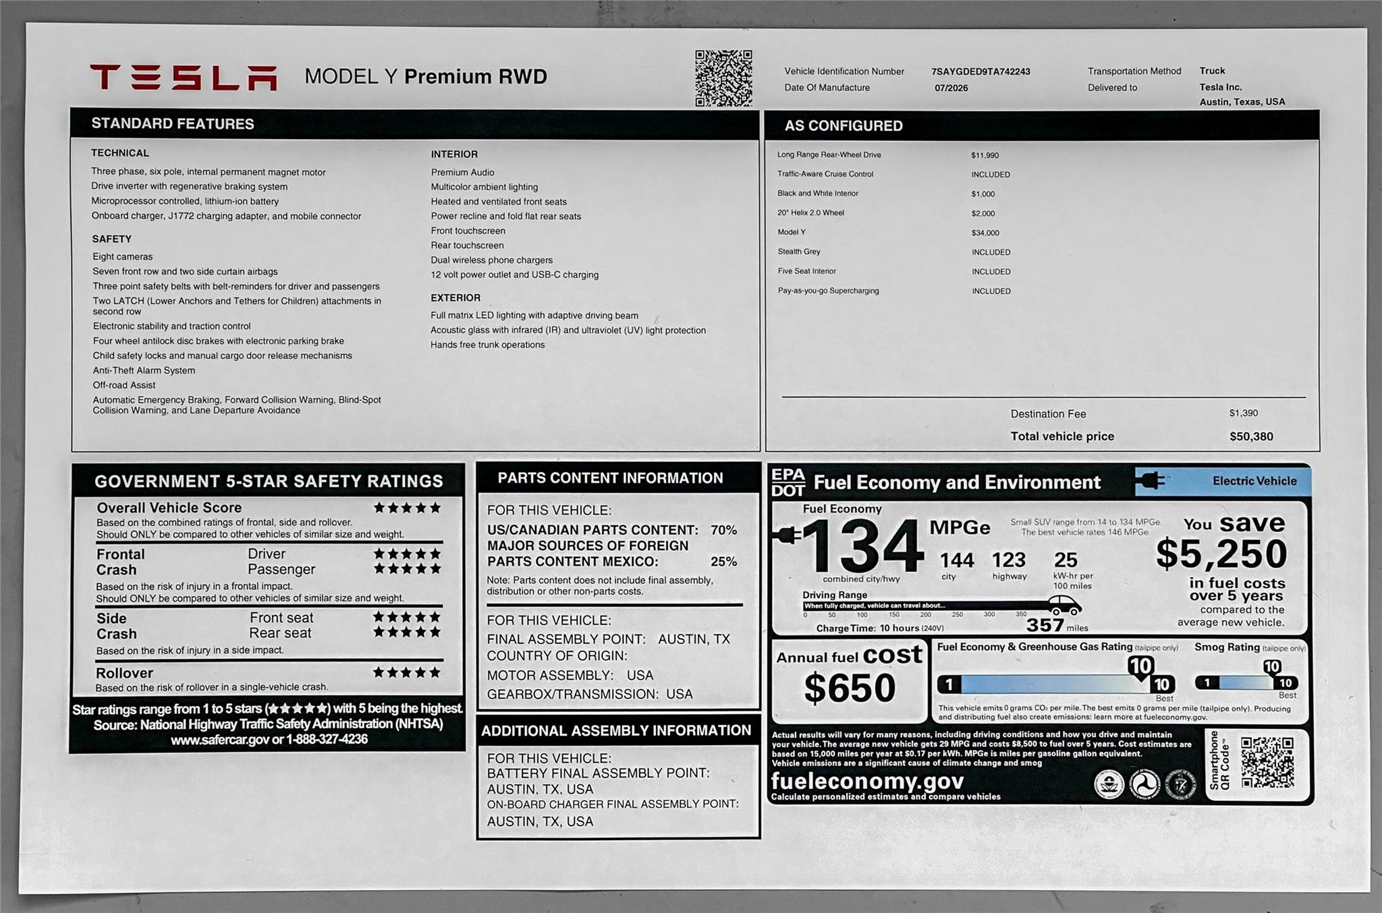
Task: Click the plug icon beside 134 MPGe
Action: (788, 535)
